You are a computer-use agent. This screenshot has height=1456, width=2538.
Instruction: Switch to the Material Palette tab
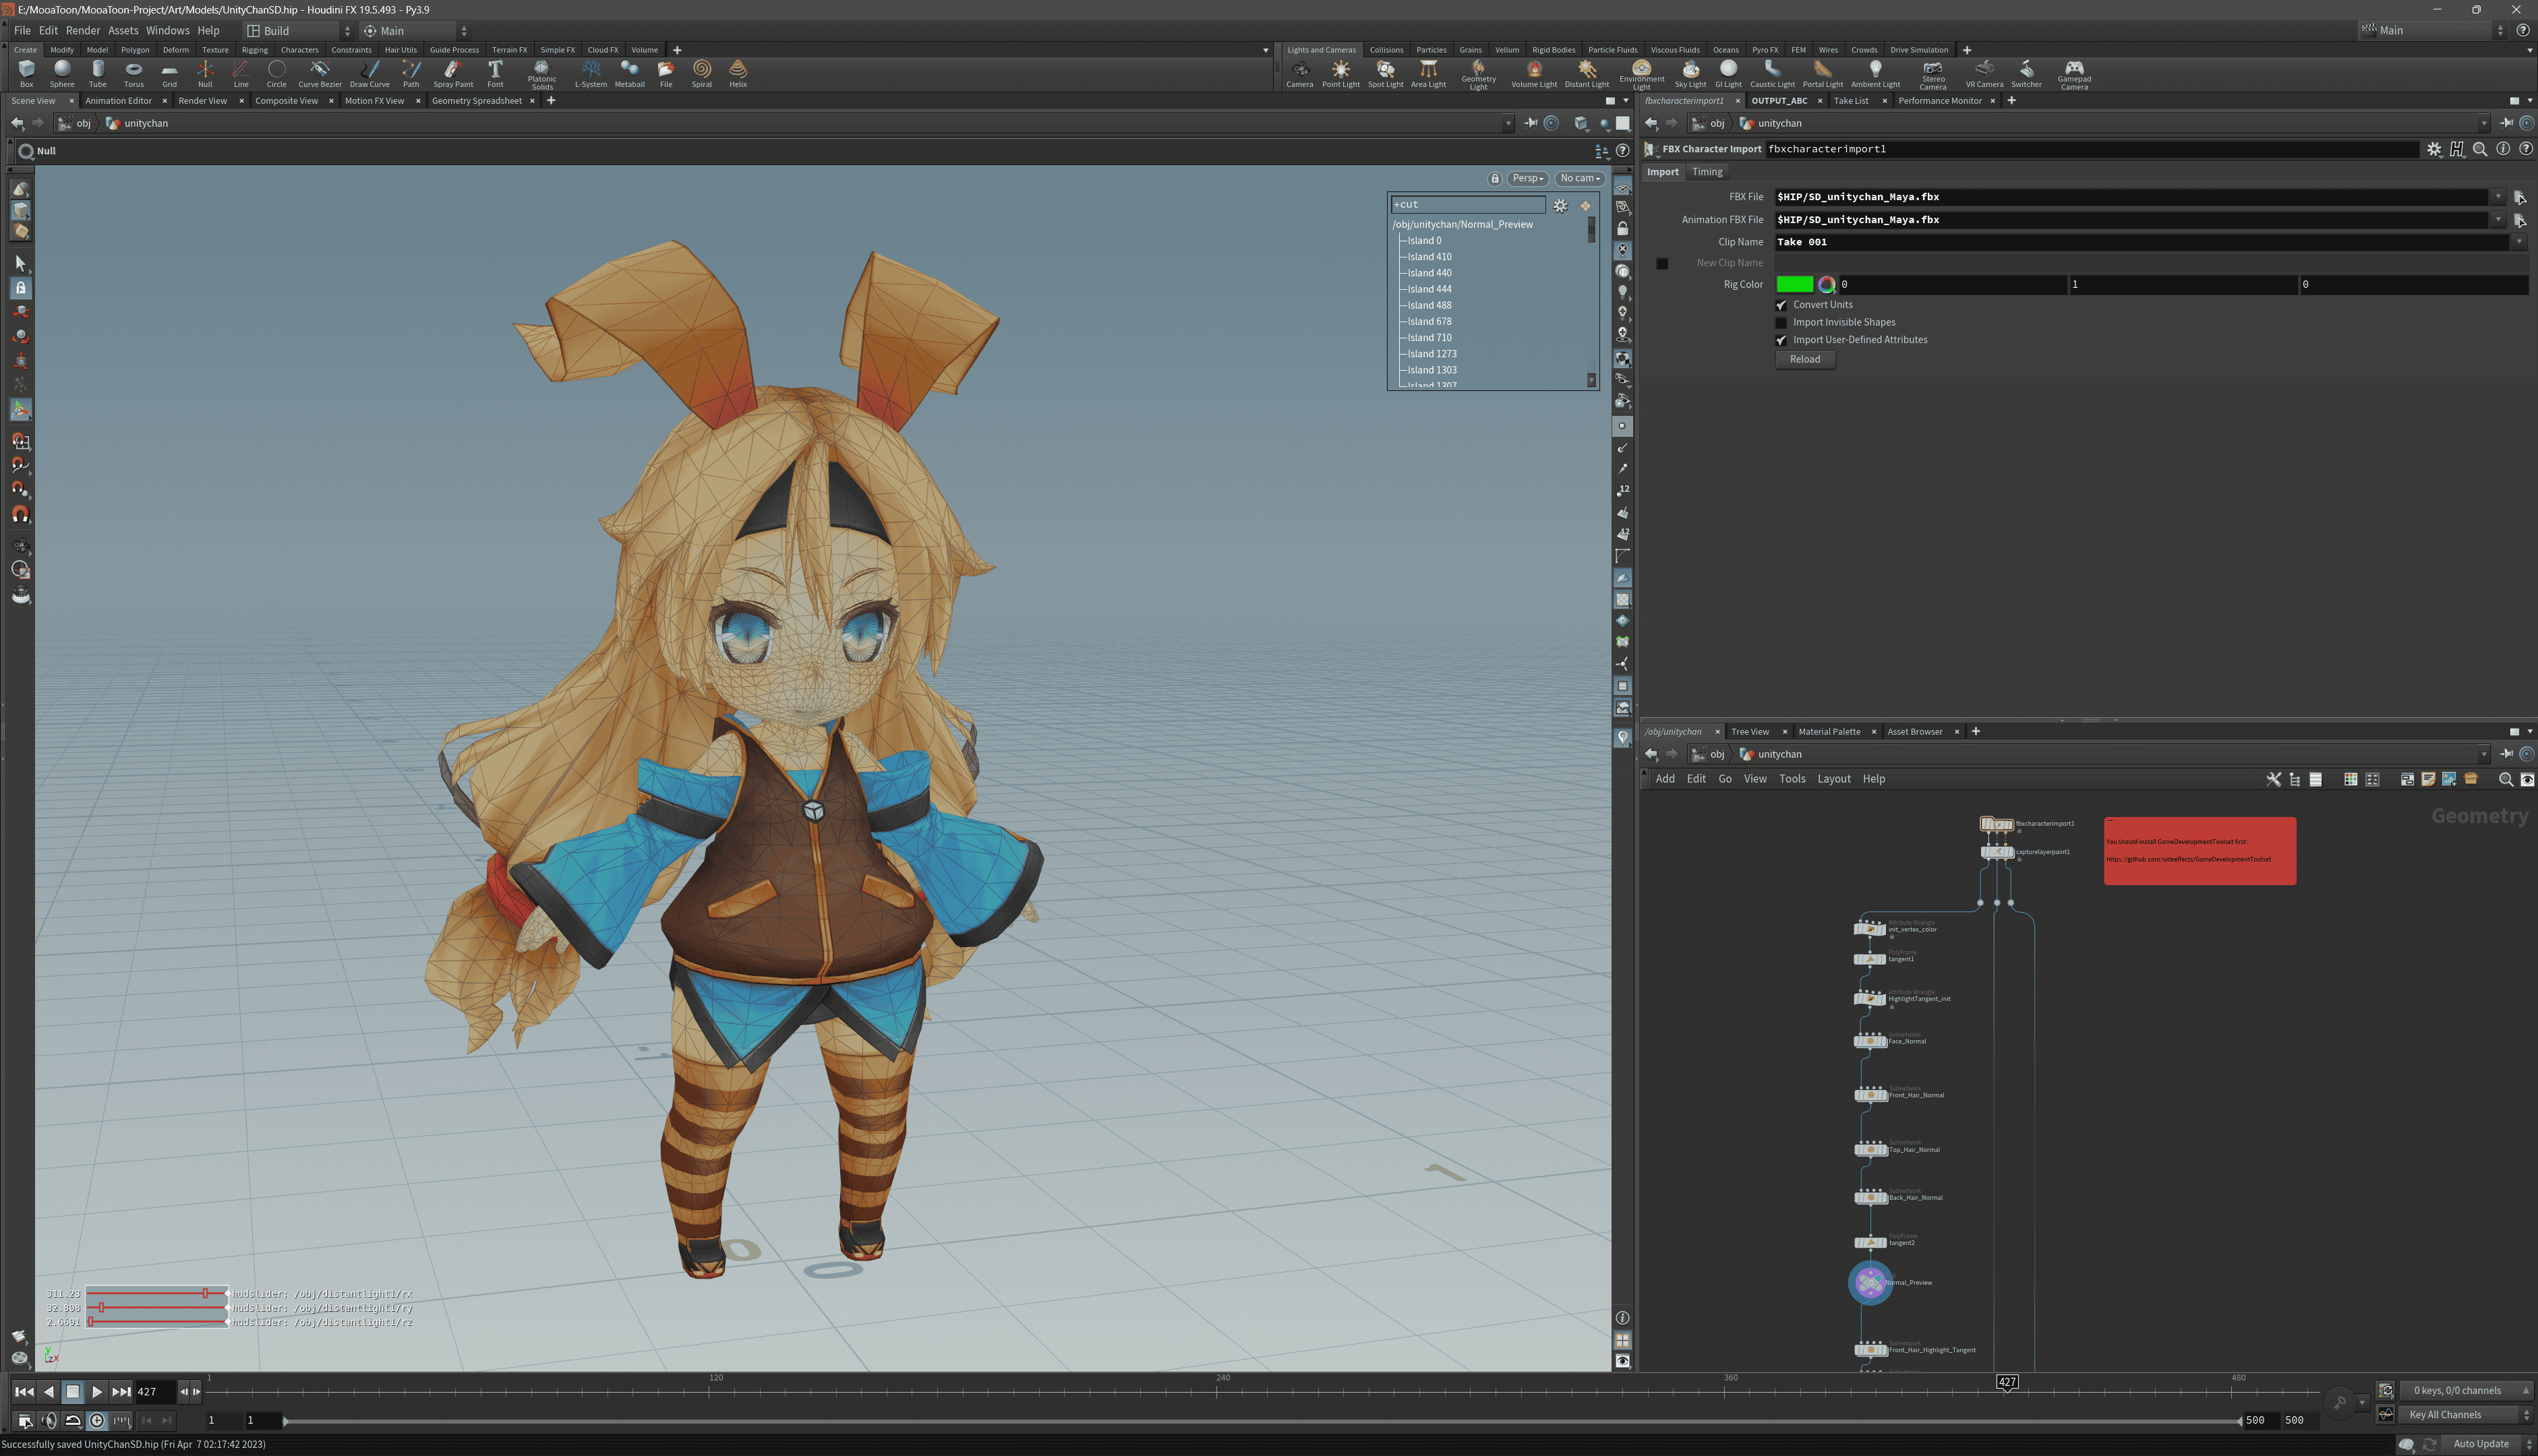point(1829,732)
